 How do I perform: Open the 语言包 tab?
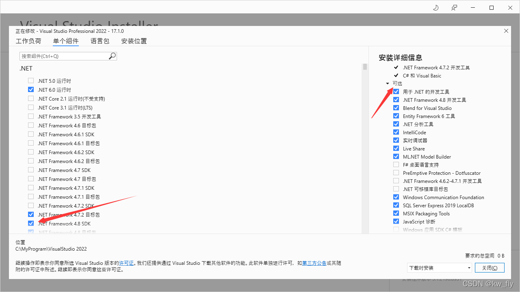point(100,41)
